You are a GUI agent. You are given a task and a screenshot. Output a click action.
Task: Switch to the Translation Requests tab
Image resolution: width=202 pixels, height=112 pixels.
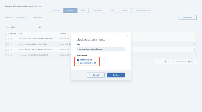pyautogui.click(x=143, y=10)
